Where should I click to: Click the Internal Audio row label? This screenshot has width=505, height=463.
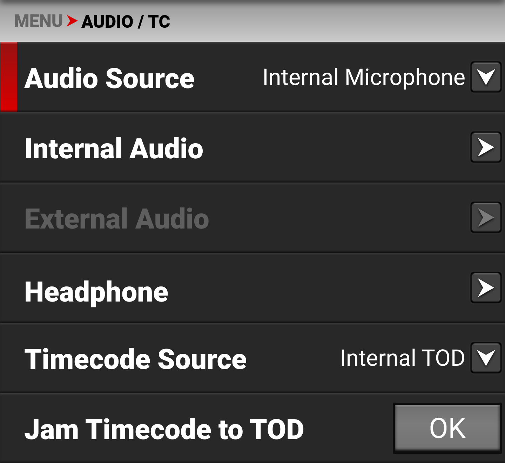click(114, 148)
